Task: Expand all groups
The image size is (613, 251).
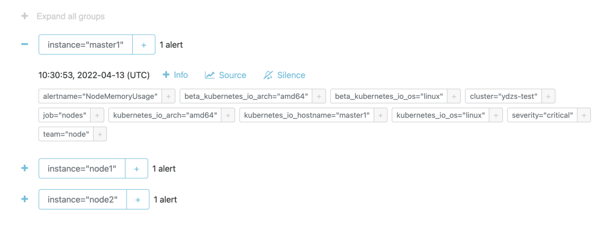Action: point(63,16)
